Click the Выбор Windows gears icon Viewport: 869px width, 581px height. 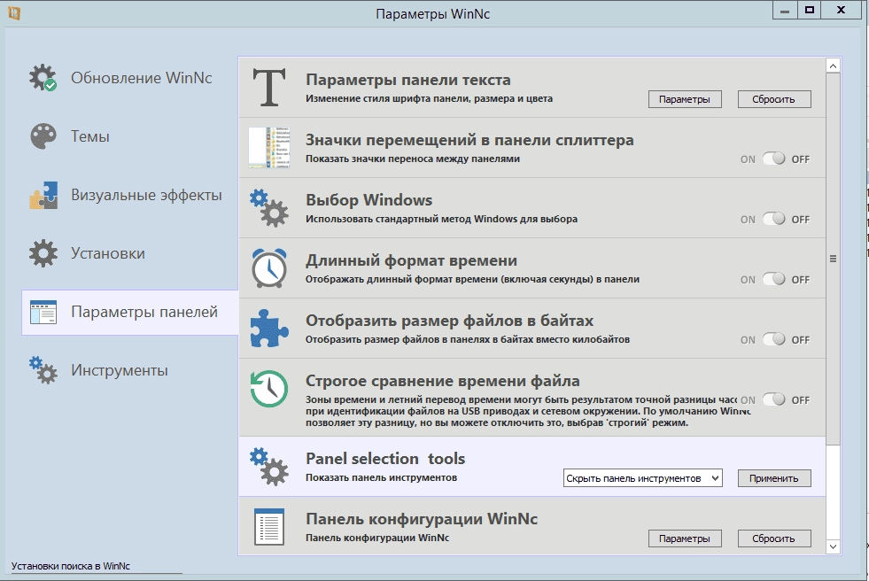click(269, 208)
